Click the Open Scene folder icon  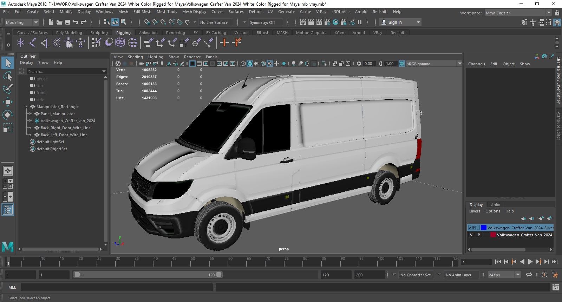pos(59,22)
